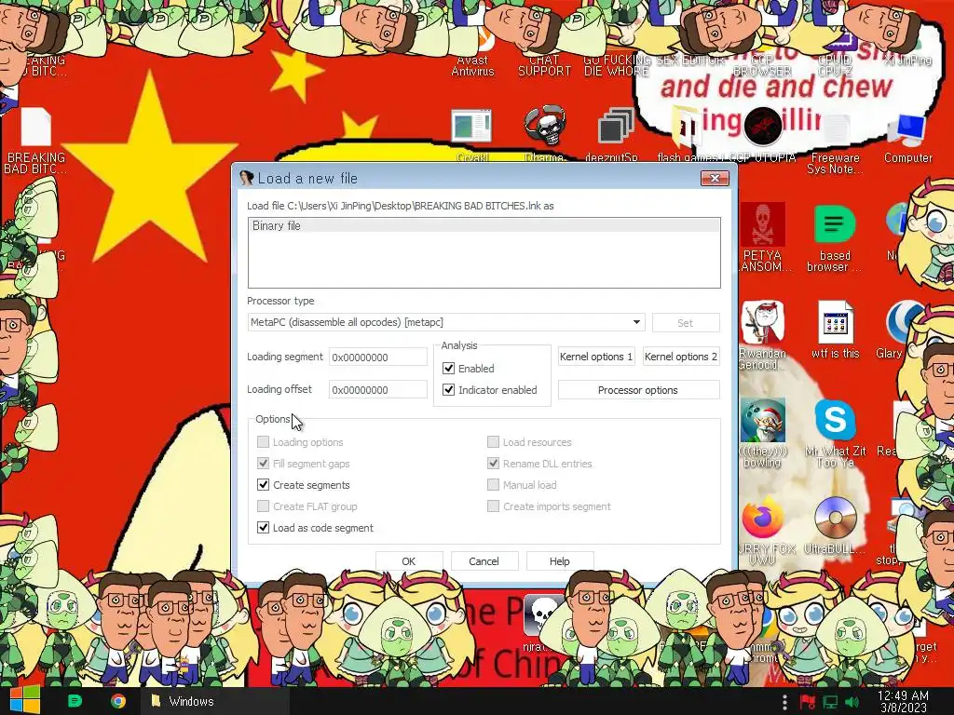Open Chrome from the taskbar
This screenshot has height=715, width=954.
pos(118,701)
